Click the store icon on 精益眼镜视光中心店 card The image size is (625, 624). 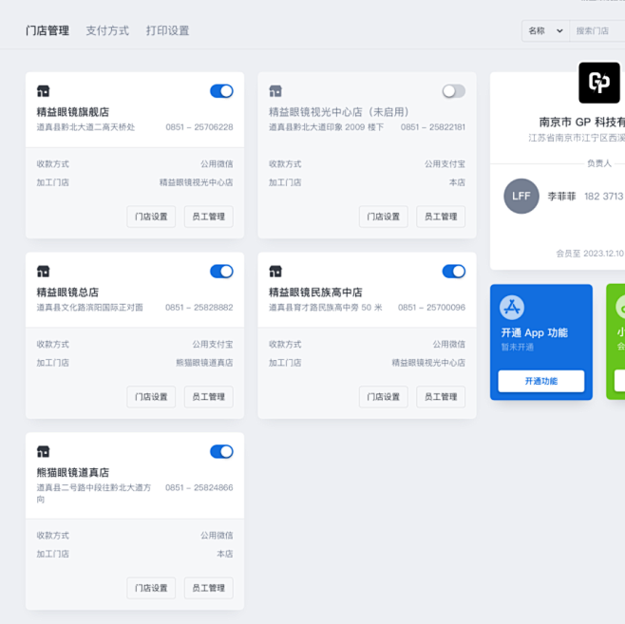pyautogui.click(x=275, y=91)
